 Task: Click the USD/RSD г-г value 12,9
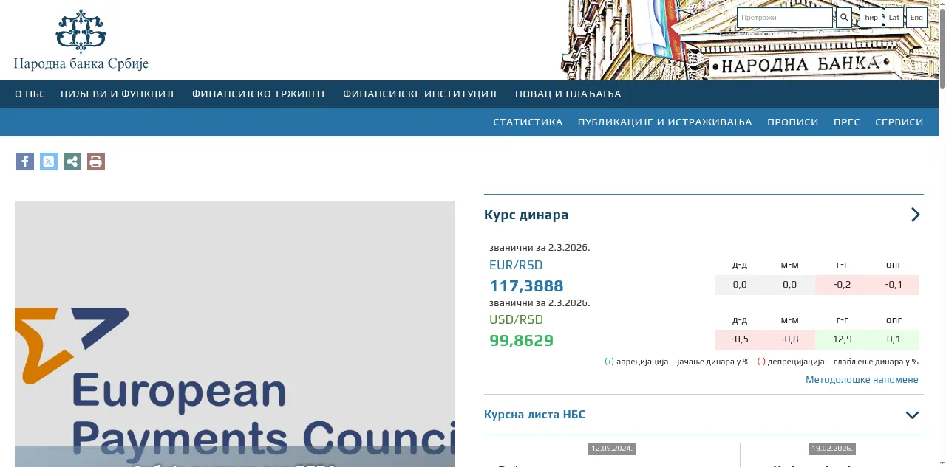[x=841, y=339]
